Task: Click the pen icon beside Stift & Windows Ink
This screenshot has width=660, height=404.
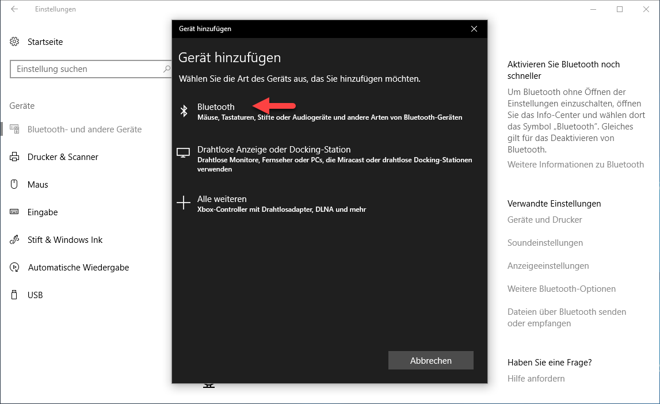Action: [x=15, y=240]
